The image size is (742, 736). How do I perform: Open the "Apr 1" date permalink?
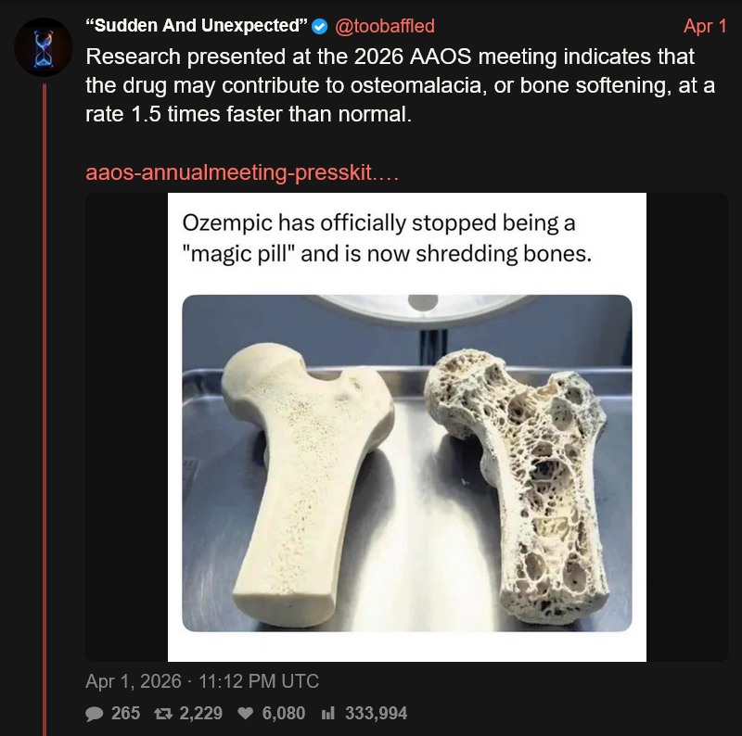click(705, 26)
